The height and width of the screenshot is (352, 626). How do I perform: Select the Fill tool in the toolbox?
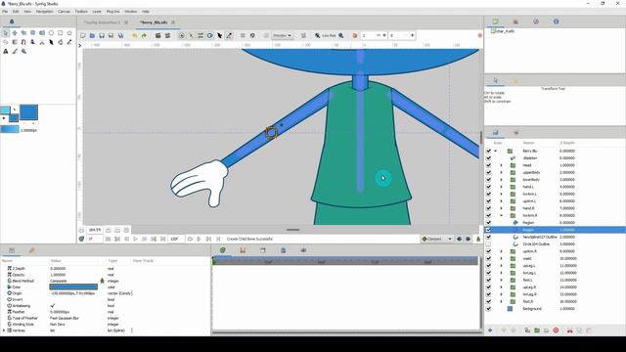(61, 42)
